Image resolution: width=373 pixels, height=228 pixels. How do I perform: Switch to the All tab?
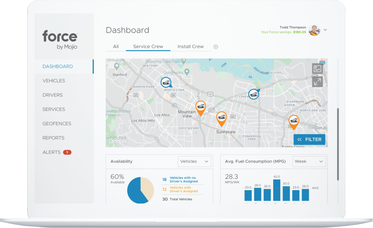point(116,47)
